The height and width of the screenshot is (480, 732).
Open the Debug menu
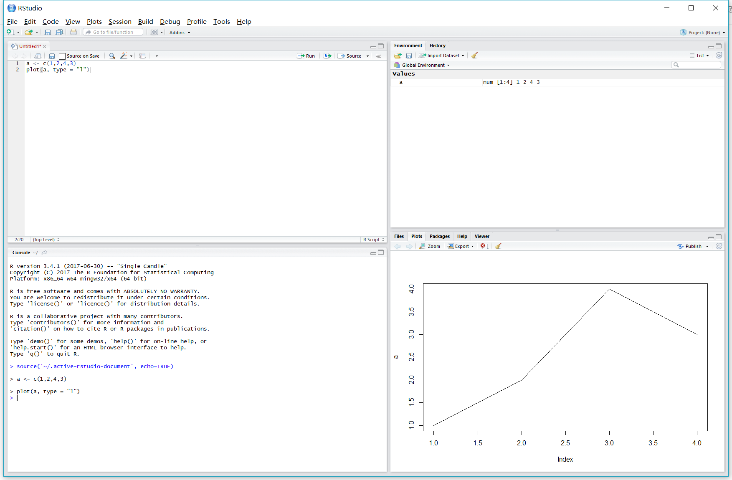click(x=170, y=22)
